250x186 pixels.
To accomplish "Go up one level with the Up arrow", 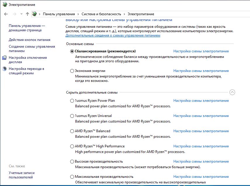I will click(27, 14).
